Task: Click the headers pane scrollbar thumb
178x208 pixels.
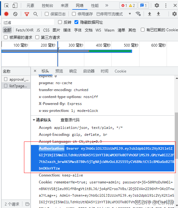Action: pos(176,136)
